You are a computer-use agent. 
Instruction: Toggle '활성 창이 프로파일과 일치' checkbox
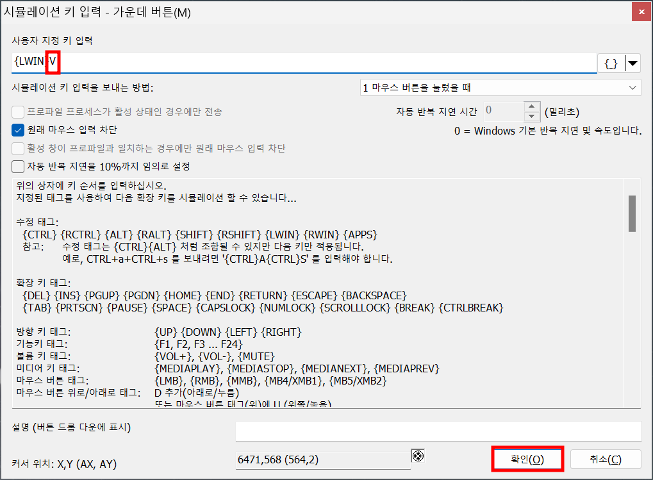(17, 148)
